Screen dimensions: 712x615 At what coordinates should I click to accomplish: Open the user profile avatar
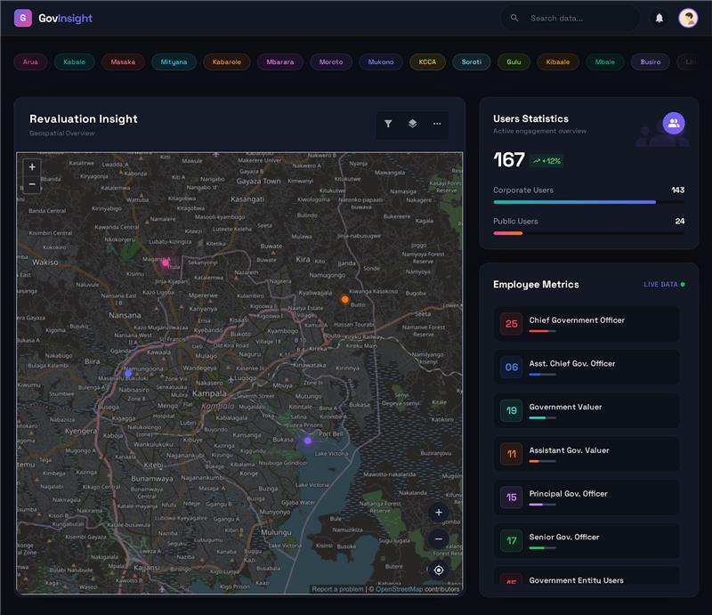(x=688, y=18)
